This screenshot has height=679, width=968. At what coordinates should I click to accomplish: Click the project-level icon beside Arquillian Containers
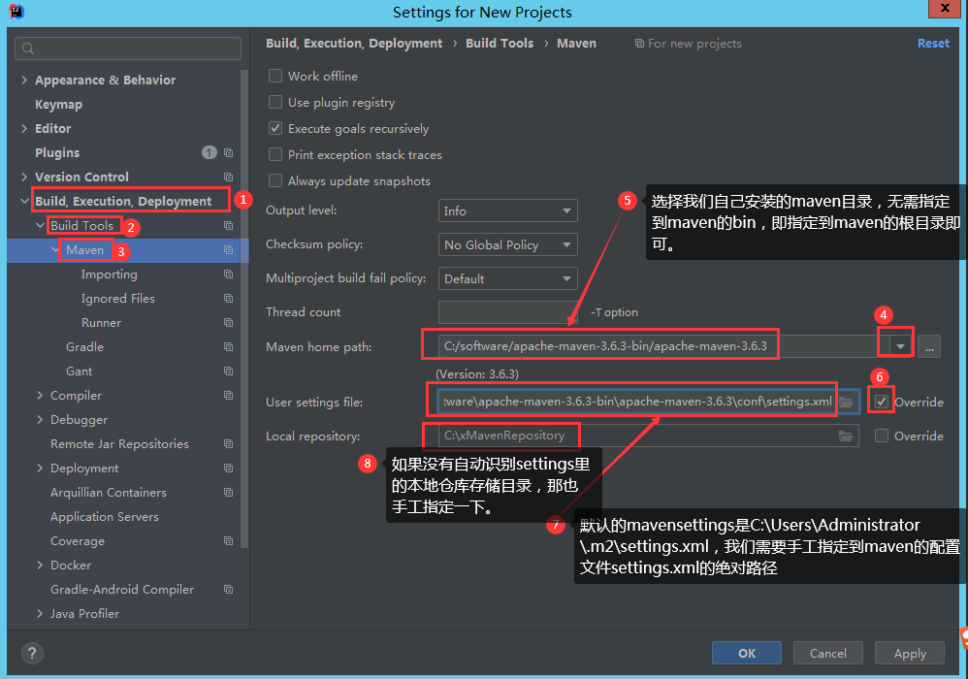(228, 492)
